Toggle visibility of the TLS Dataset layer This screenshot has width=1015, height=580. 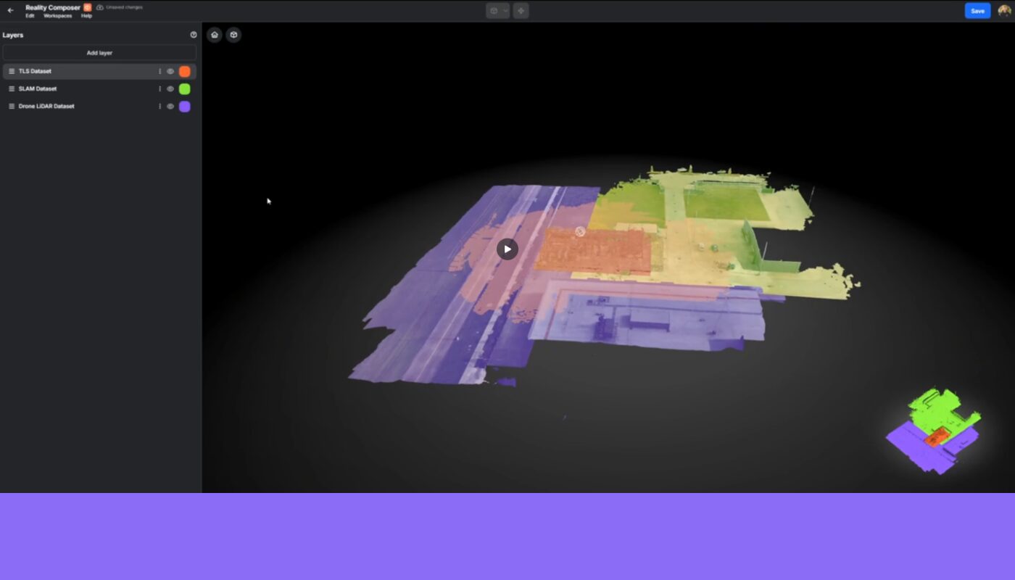click(x=170, y=71)
